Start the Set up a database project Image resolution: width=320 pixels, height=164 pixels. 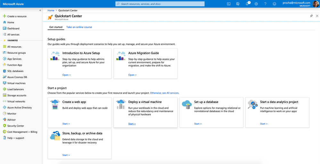coord(198,124)
